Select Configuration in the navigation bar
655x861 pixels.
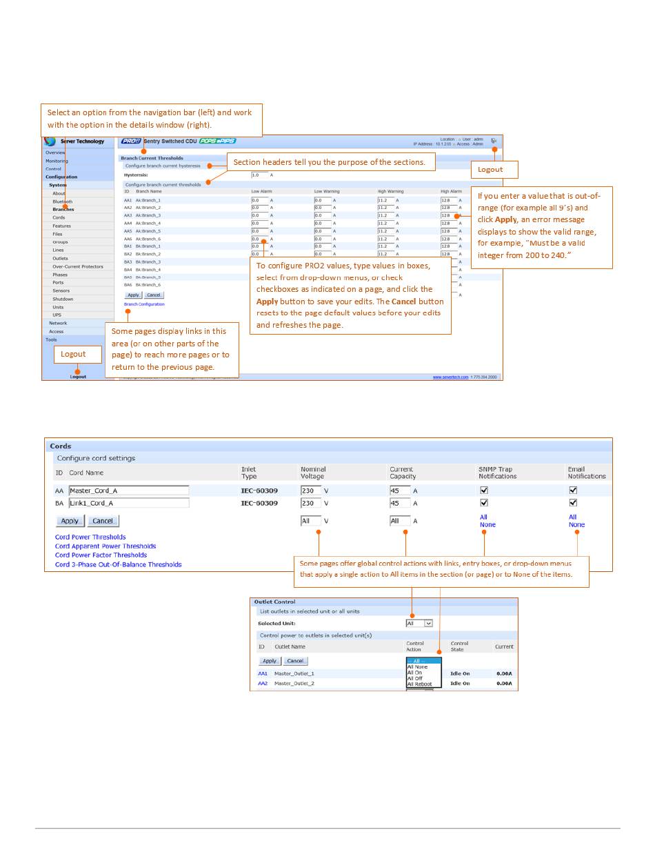61,177
